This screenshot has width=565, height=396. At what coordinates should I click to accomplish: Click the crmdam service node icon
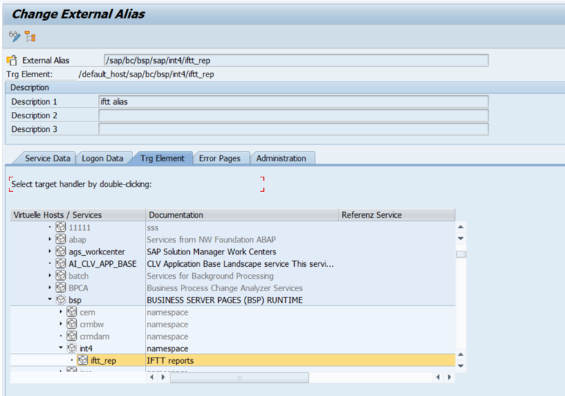72,336
